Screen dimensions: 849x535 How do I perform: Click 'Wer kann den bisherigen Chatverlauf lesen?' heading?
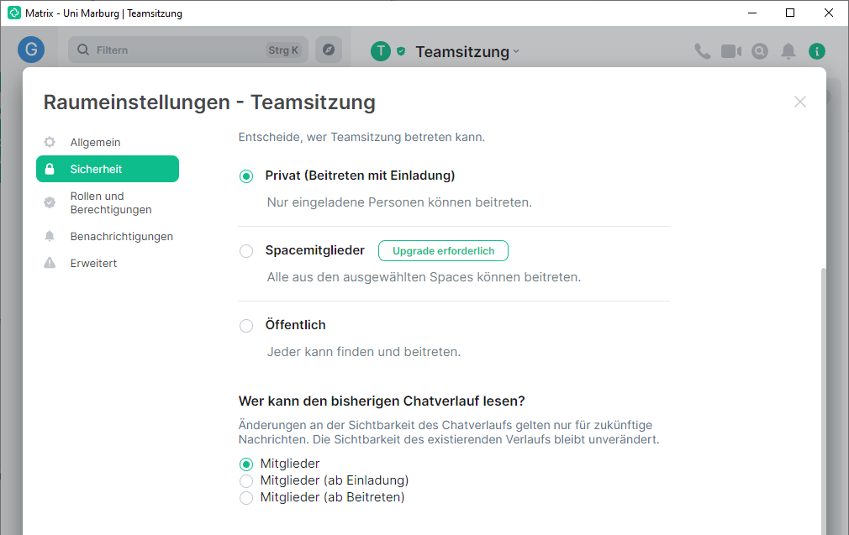point(382,401)
